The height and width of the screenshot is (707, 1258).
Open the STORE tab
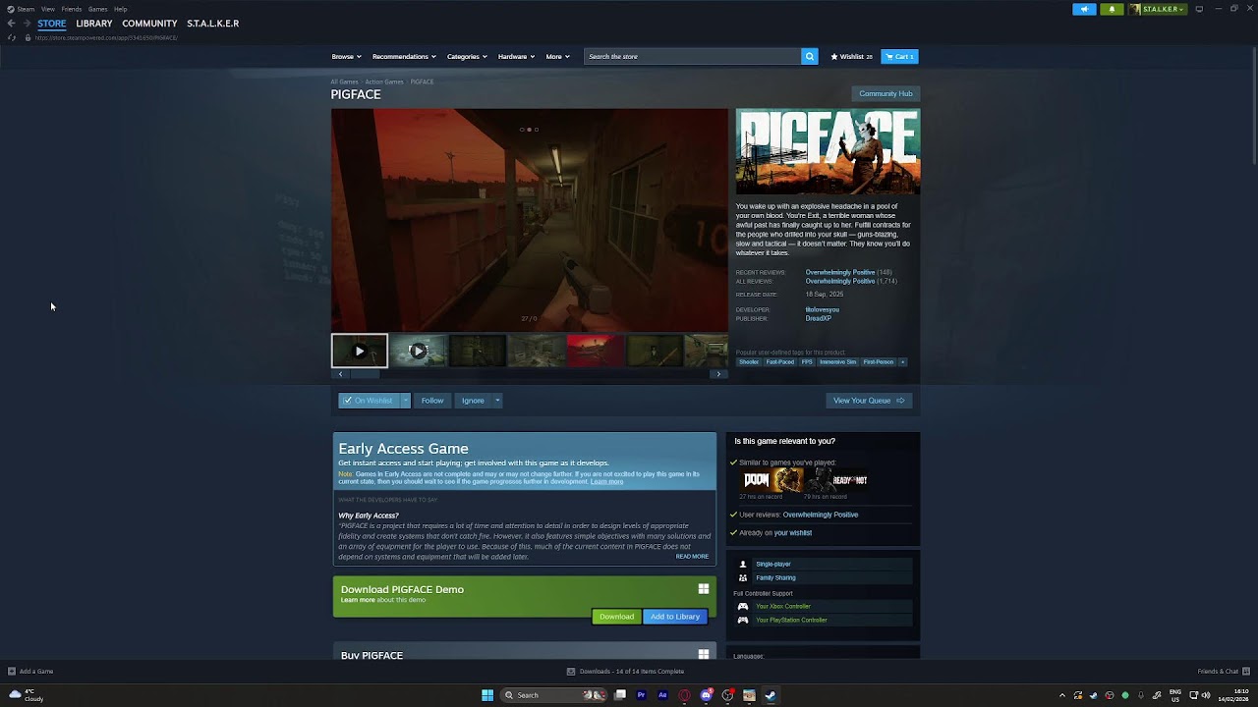pos(51,24)
